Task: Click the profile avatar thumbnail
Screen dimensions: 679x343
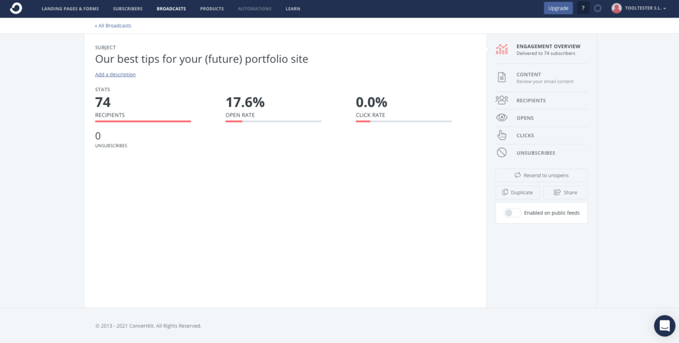Action: (616, 8)
